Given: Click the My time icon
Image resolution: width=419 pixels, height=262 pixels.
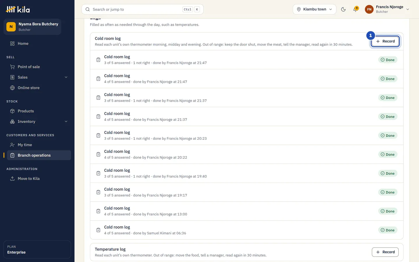Looking at the screenshot, I should pos(12,145).
